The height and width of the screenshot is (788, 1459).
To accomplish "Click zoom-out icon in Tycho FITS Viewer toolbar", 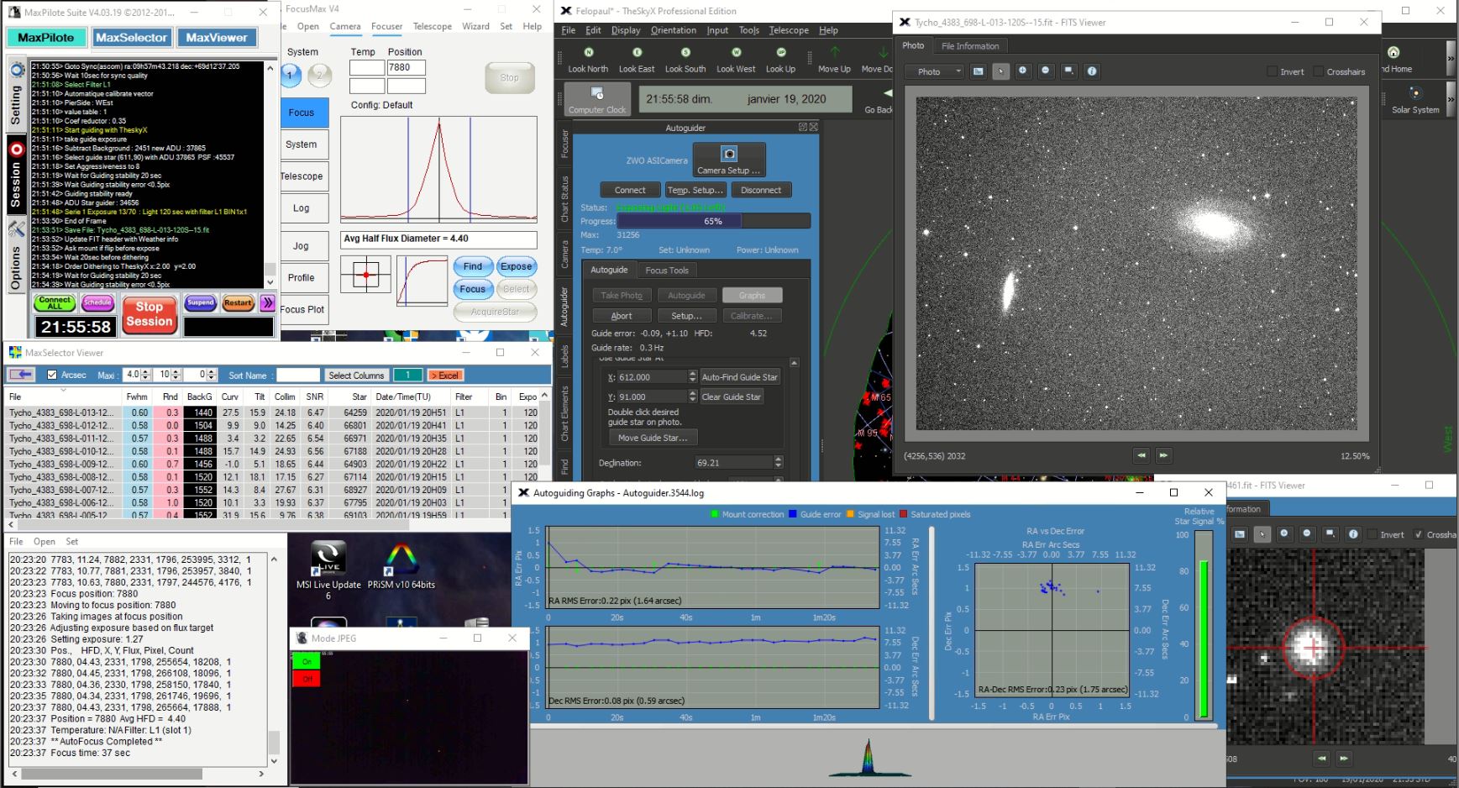I will pyautogui.click(x=1046, y=71).
